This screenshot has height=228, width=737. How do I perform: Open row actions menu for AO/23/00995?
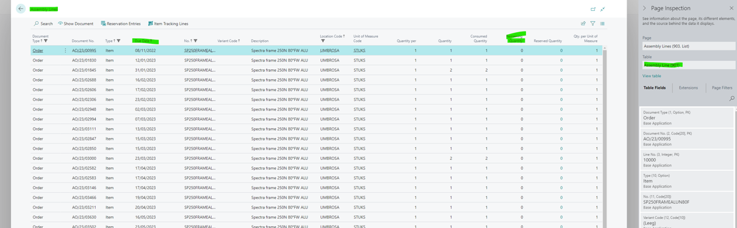tap(65, 50)
